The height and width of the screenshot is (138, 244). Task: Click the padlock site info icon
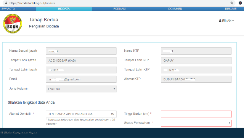click(x=6, y=3)
